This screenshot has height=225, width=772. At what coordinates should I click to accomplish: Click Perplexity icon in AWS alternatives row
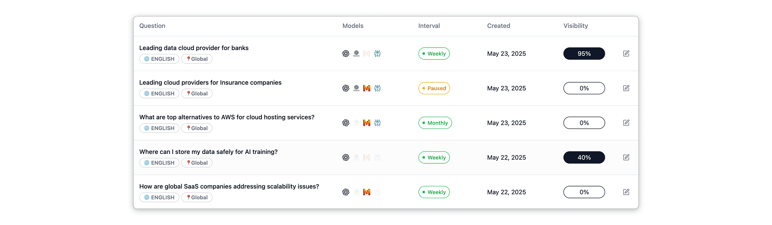377,123
